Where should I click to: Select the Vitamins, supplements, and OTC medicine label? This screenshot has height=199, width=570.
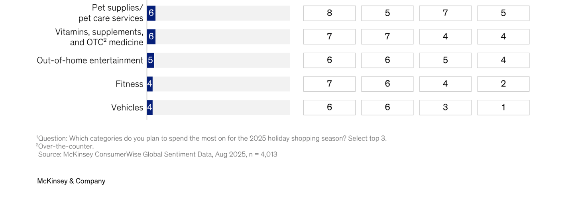click(x=99, y=37)
